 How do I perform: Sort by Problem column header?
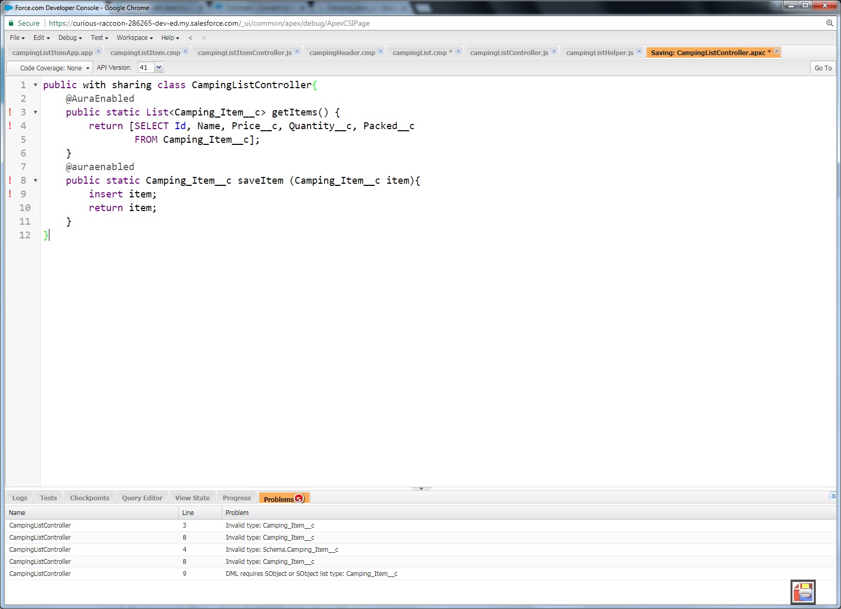coord(529,512)
